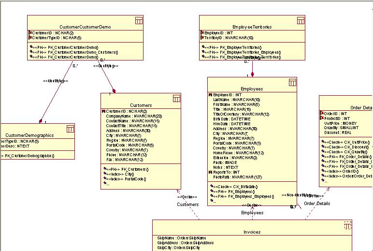
Task: Click primary key icon beside Customers CustomerID
Action: tap(104, 111)
